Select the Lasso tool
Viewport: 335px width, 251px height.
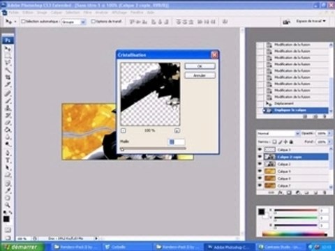8,63
